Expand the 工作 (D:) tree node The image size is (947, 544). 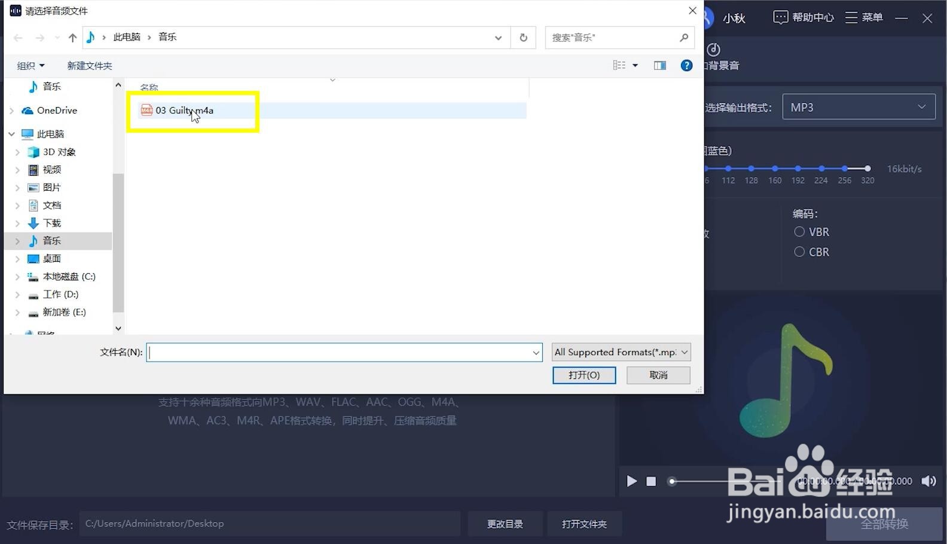[x=17, y=295]
